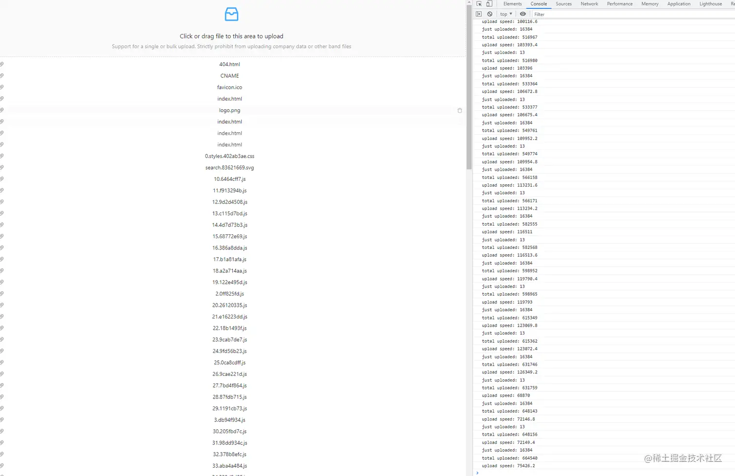This screenshot has height=476, width=735.
Task: Open the 0.styles.402ab3ae.css file entry
Action: pos(229,156)
